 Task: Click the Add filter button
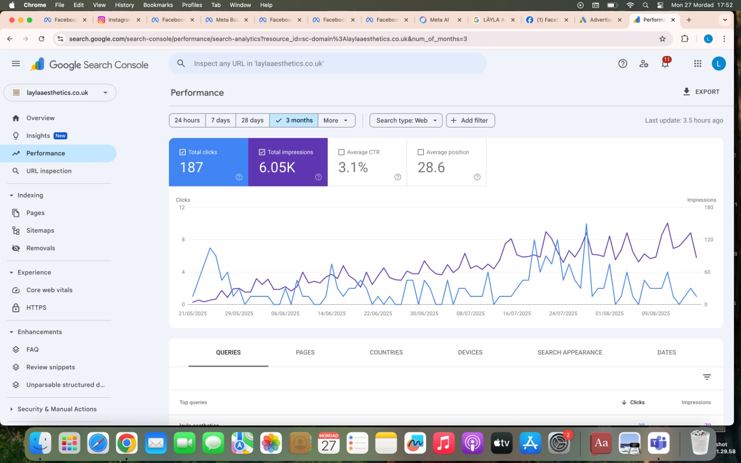470,120
